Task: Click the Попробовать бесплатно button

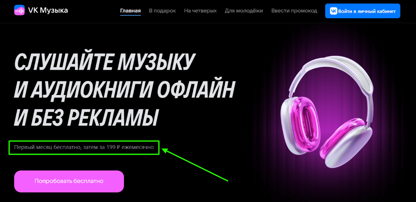Action: (x=69, y=181)
